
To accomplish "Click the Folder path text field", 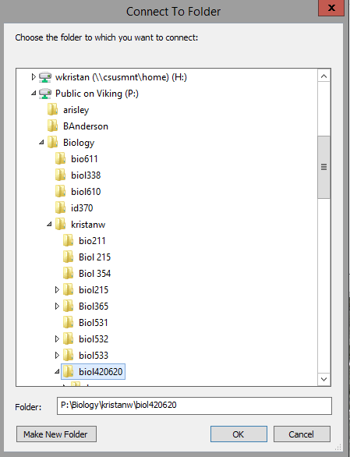I will click(x=194, y=406).
